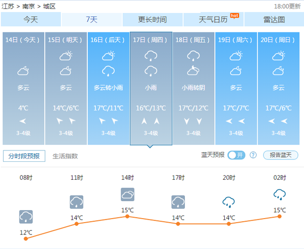Image resolution: width=304 pixels, height=249 pixels.
Task: Switch to the 今天 tab
Action: click(31, 19)
